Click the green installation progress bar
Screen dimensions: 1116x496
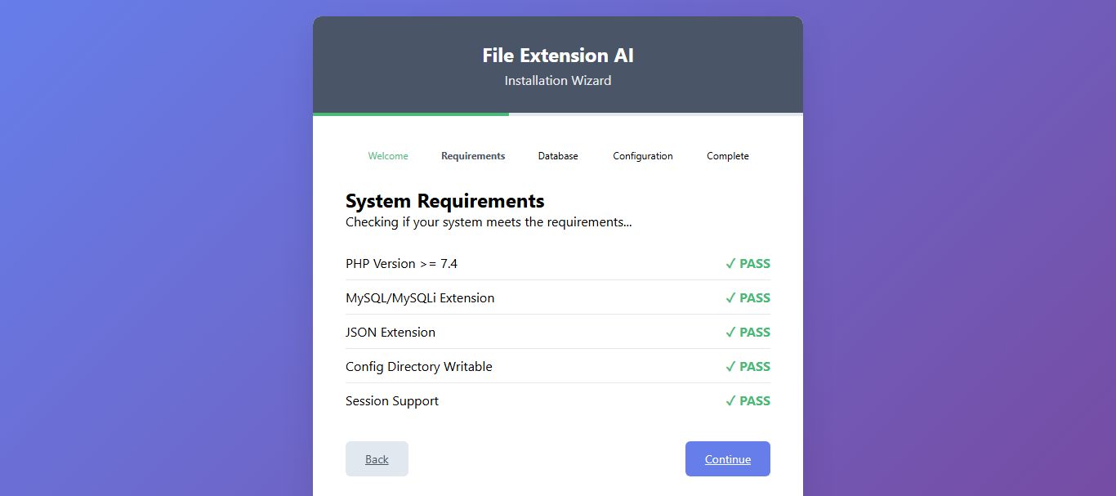[411, 114]
